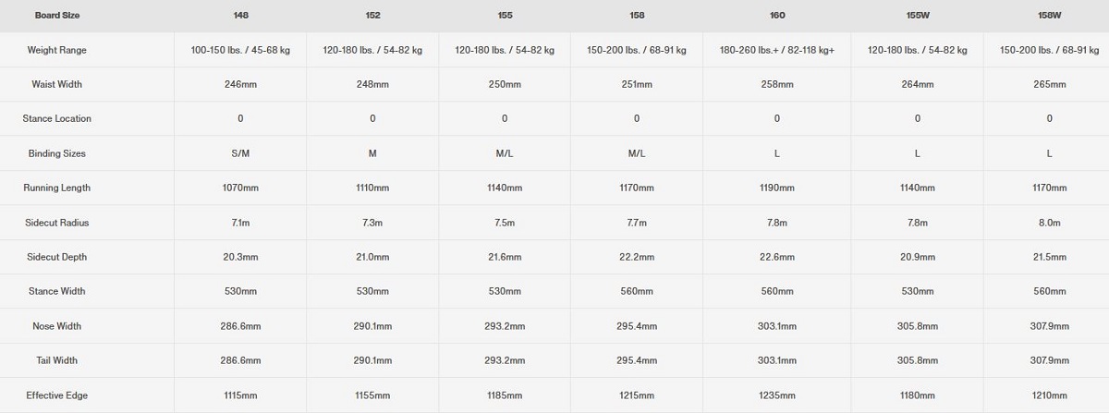Screen dimensions: 1109x413
Task: Click the Stance Location row label
Action: click(x=57, y=118)
